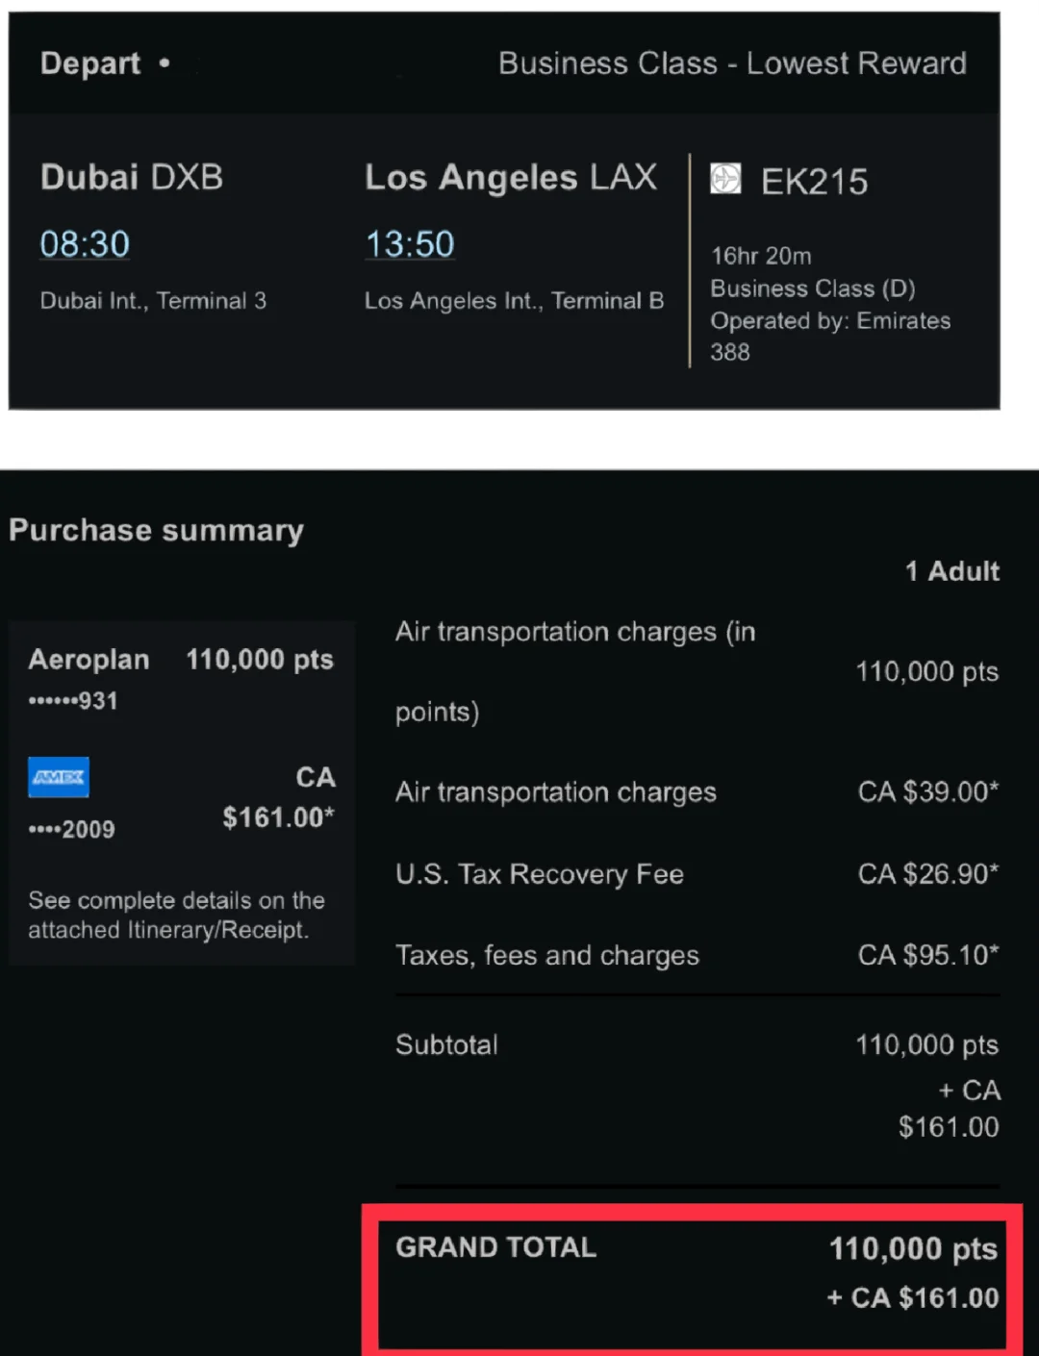
Task: Click Los Angeles LAX destination heading
Action: point(511,178)
